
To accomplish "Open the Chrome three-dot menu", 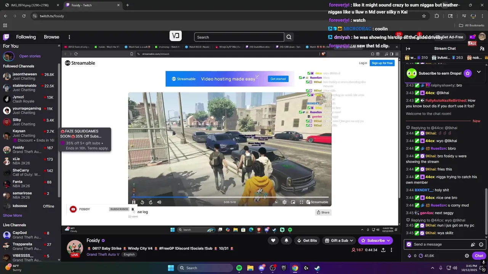I will [482, 16].
